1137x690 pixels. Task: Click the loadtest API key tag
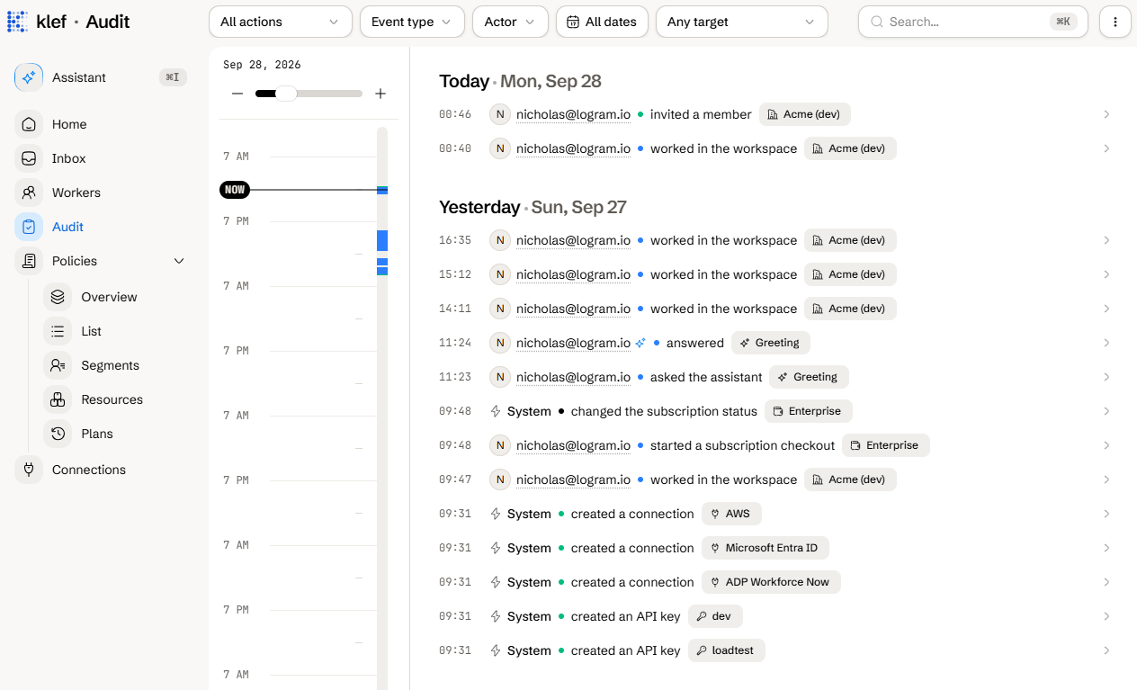tap(726, 650)
